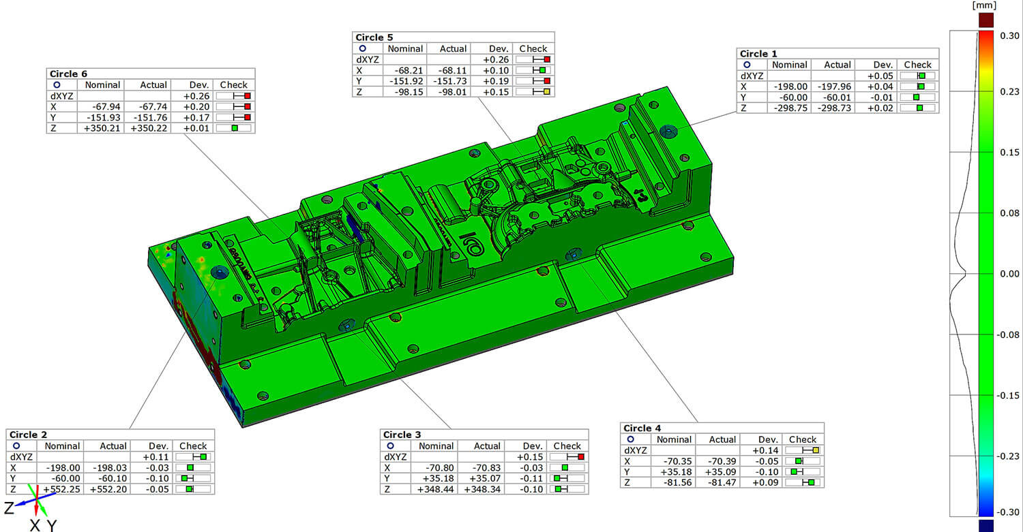Click the yellow Z check indicator in Circle 5

pyautogui.click(x=546, y=92)
